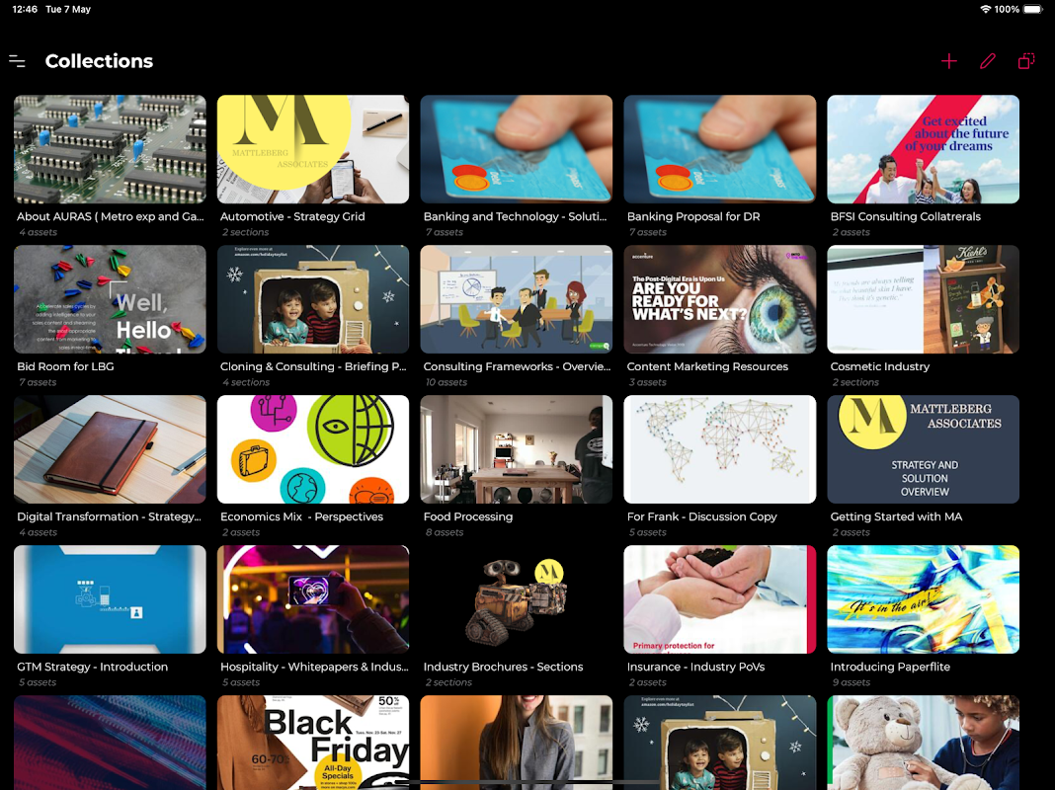Open Introducing Paperflite thumbnail

(923, 599)
